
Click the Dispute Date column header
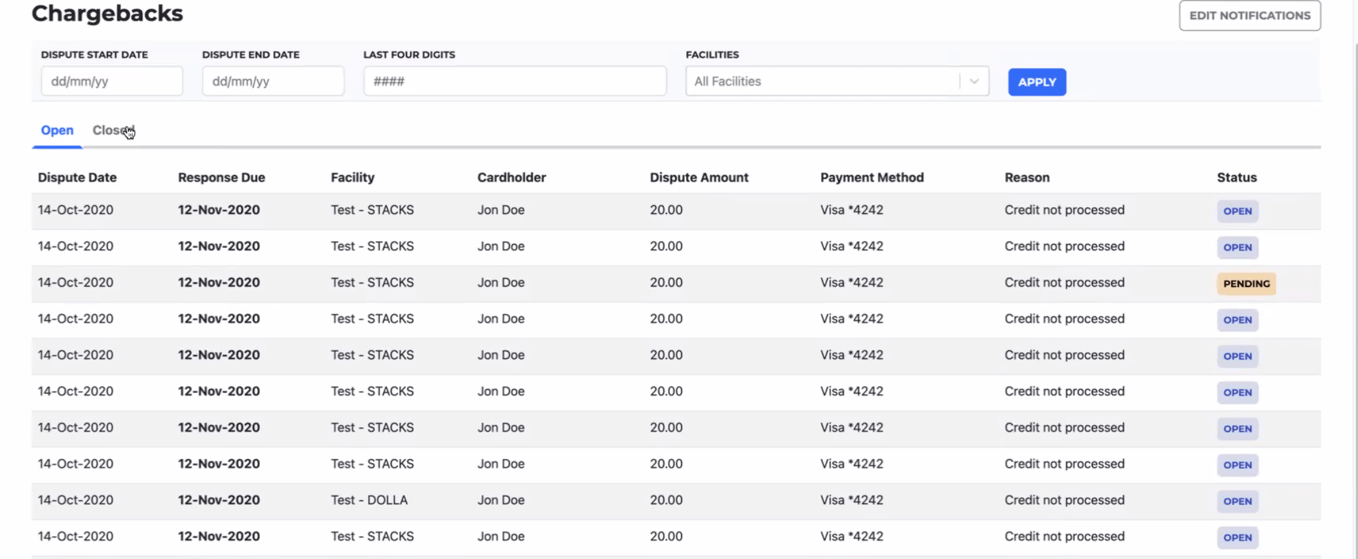[77, 177]
